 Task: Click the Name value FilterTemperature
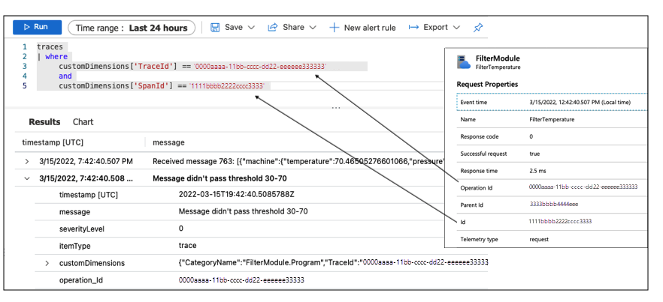[552, 119]
